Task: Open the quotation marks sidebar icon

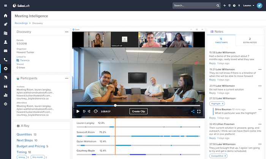Action: tap(6, 86)
